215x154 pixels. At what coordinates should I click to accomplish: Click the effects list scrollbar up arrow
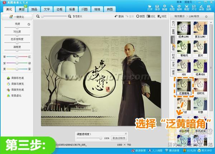coord(211,22)
